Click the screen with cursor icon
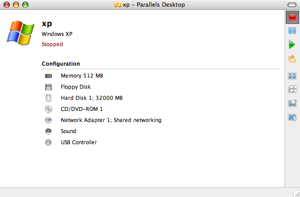Viewport: 300px width, 197px height. 292,117
